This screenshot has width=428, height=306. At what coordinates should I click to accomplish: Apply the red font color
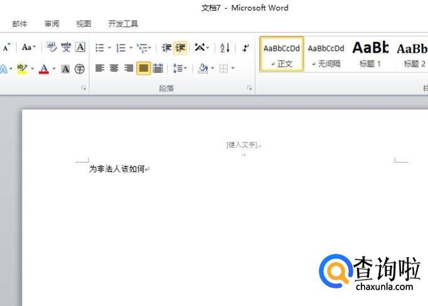click(x=44, y=68)
